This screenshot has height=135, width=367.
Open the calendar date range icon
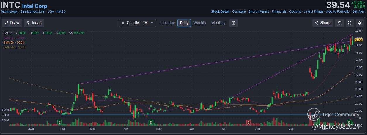click(234, 23)
